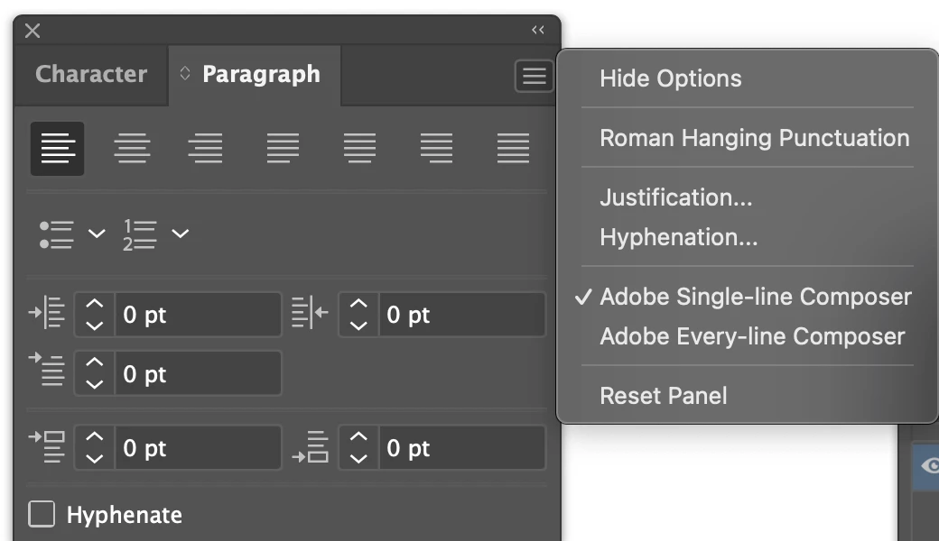Increase the left indent stepper value

pyautogui.click(x=95, y=306)
